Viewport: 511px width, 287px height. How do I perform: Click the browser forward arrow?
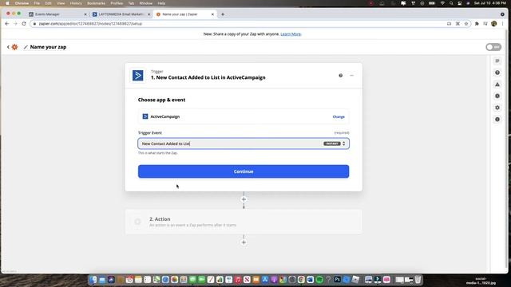click(15, 24)
